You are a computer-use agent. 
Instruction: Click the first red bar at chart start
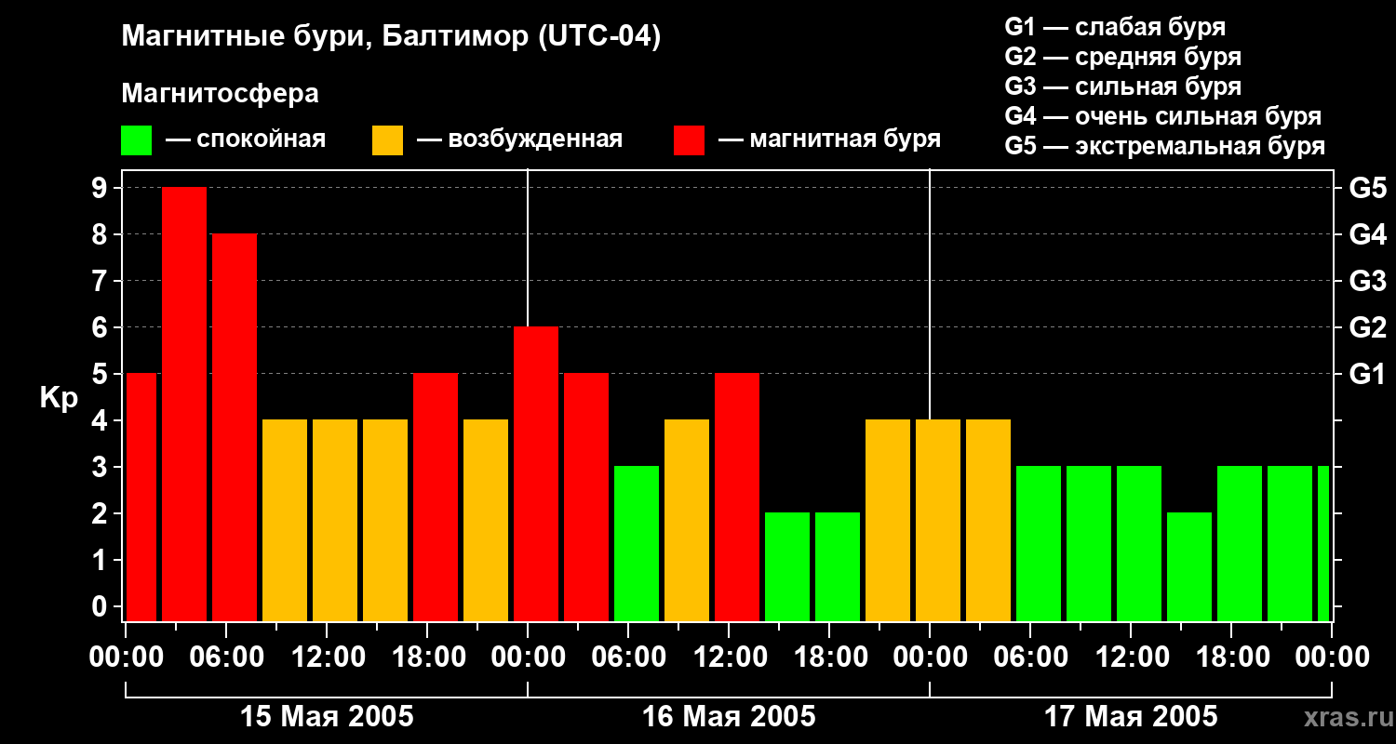tap(141, 498)
